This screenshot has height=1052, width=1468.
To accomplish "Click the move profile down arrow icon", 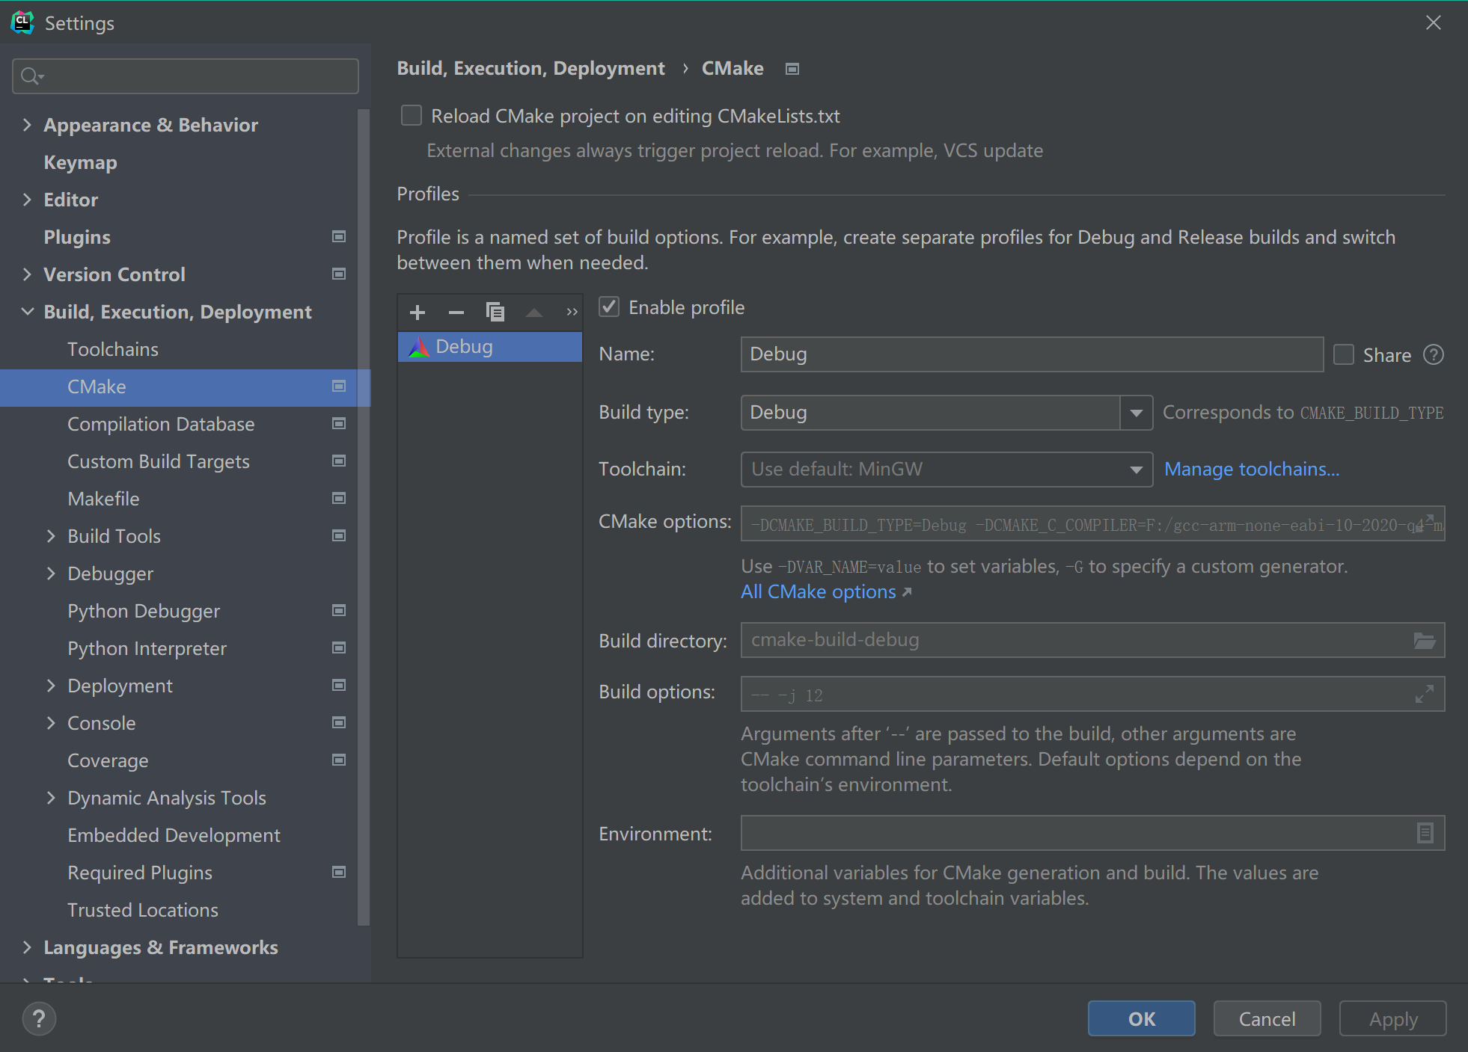I will tap(571, 312).
